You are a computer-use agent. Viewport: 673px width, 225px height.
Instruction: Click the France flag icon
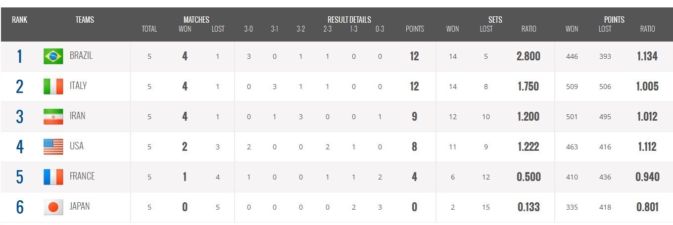(53, 177)
